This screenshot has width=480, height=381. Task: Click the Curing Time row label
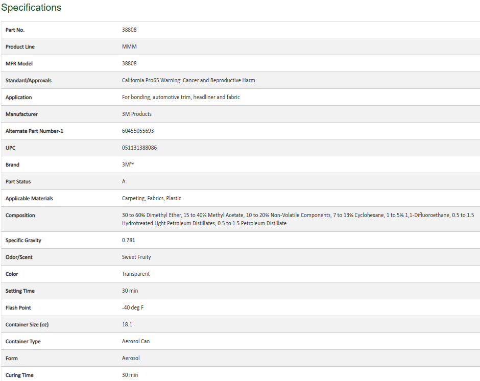(x=19, y=375)
